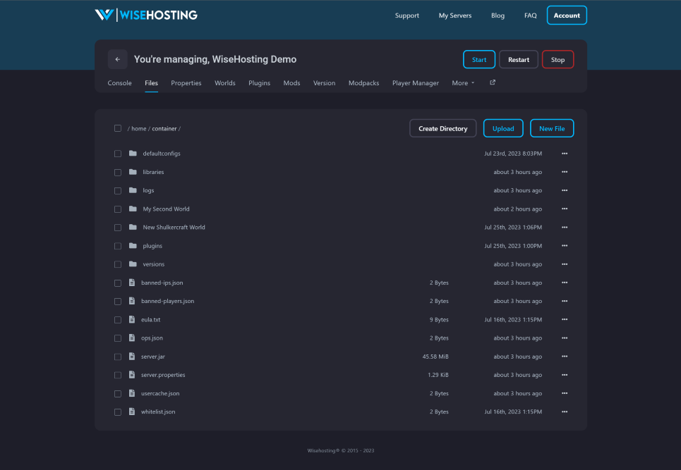The width and height of the screenshot is (681, 470).
Task: Open the external link icon next to More
Action: point(492,82)
